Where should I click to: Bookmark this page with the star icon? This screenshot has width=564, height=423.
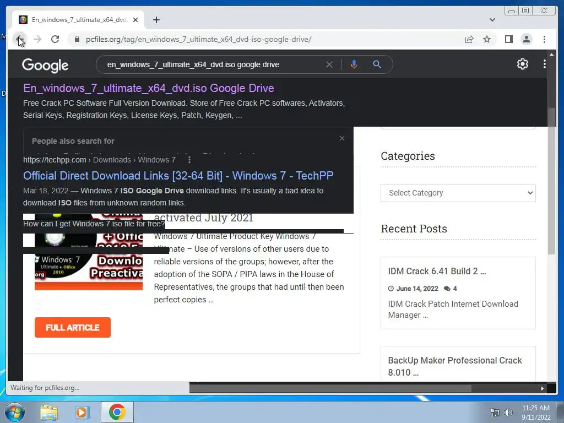[487, 39]
